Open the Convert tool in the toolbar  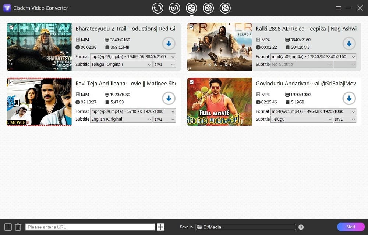(158, 7)
